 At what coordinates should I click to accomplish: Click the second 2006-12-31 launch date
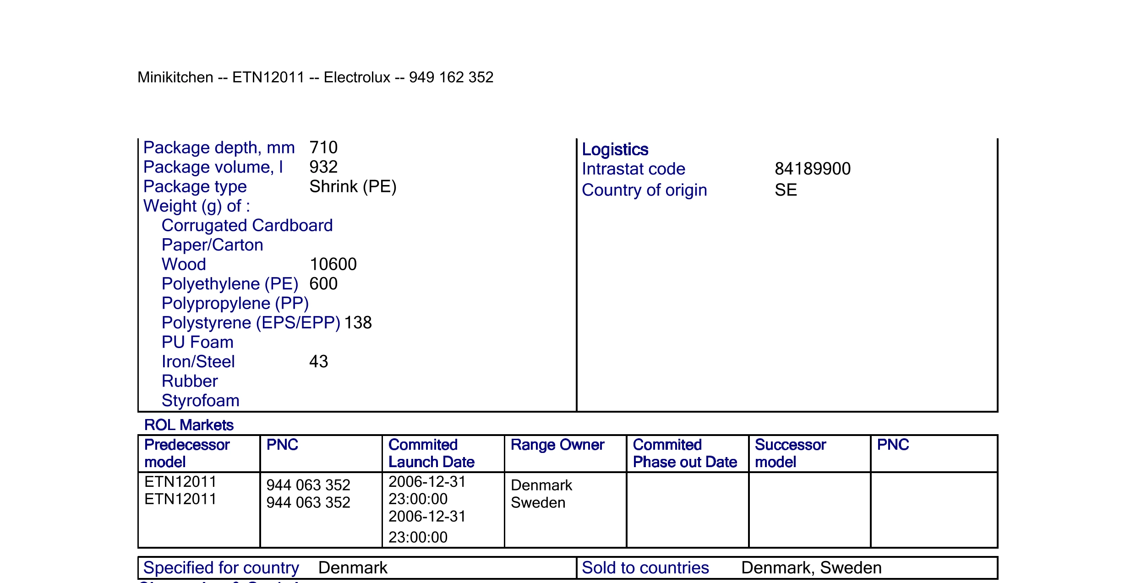click(427, 517)
